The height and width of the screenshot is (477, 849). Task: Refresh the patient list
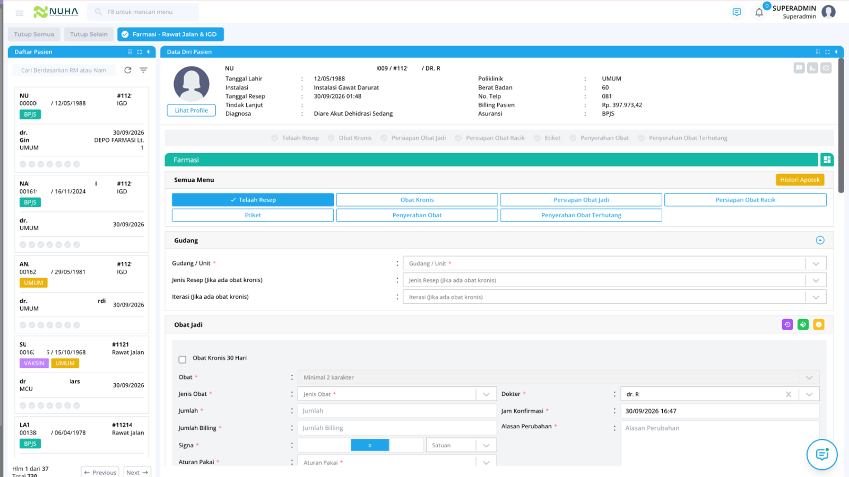click(x=128, y=70)
